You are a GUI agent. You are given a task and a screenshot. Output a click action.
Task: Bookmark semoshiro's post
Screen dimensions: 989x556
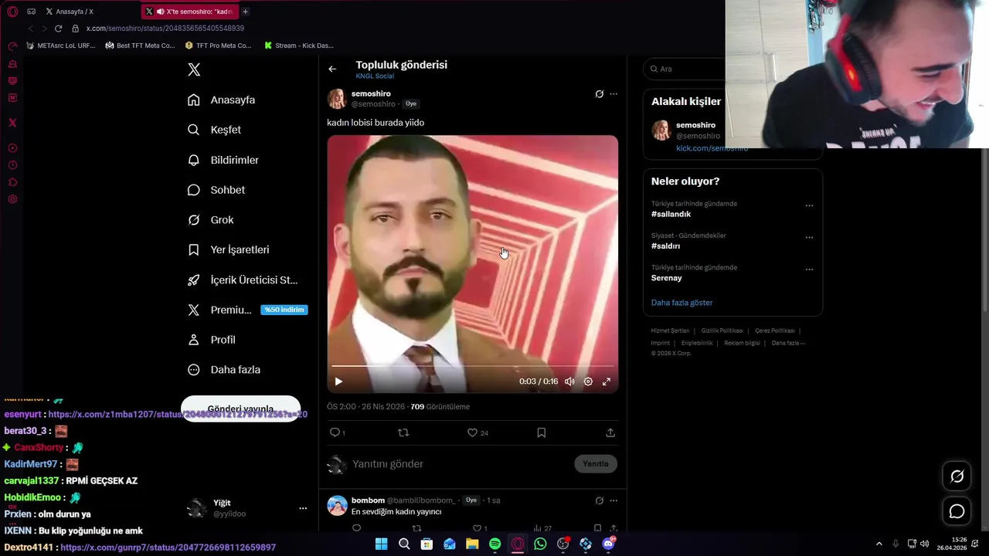coord(541,432)
